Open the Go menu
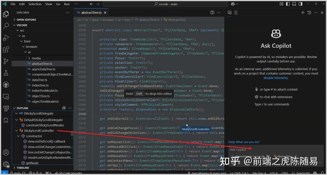Viewport: 327px width, 175px height. click(58, 4)
